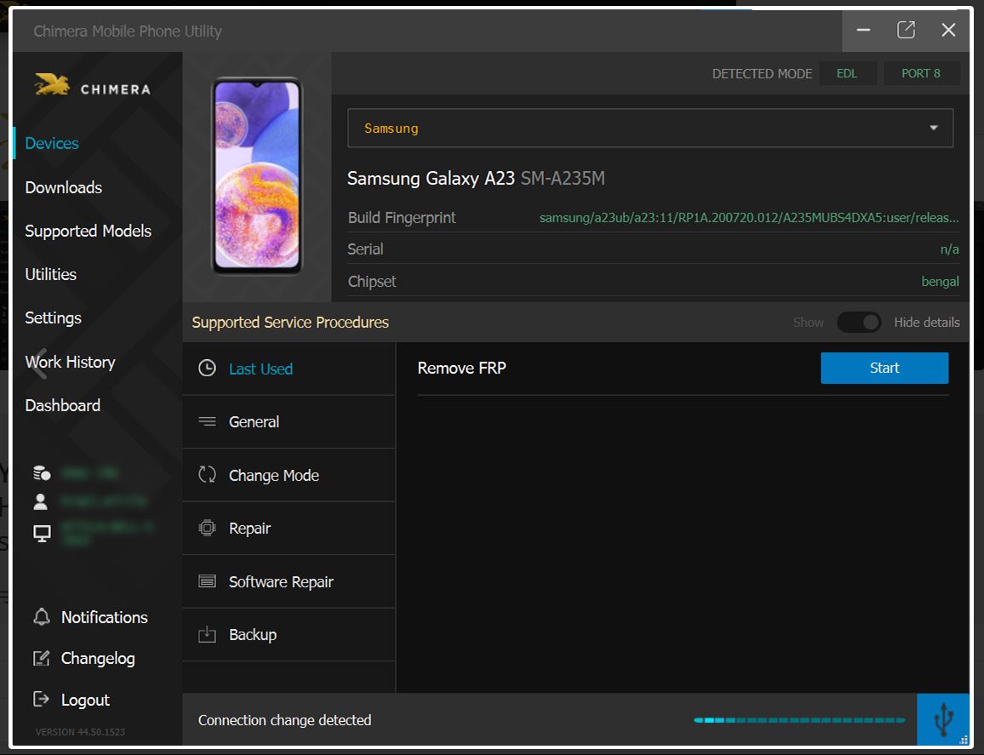The width and height of the screenshot is (984, 755).
Task: Click the Chipset value bengal
Action: point(940,281)
